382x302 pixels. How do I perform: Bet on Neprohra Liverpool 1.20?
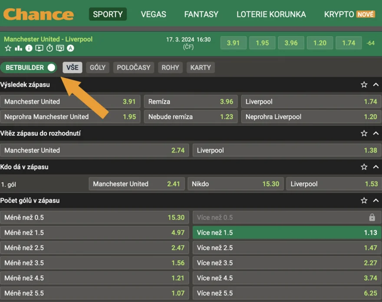[311, 117]
